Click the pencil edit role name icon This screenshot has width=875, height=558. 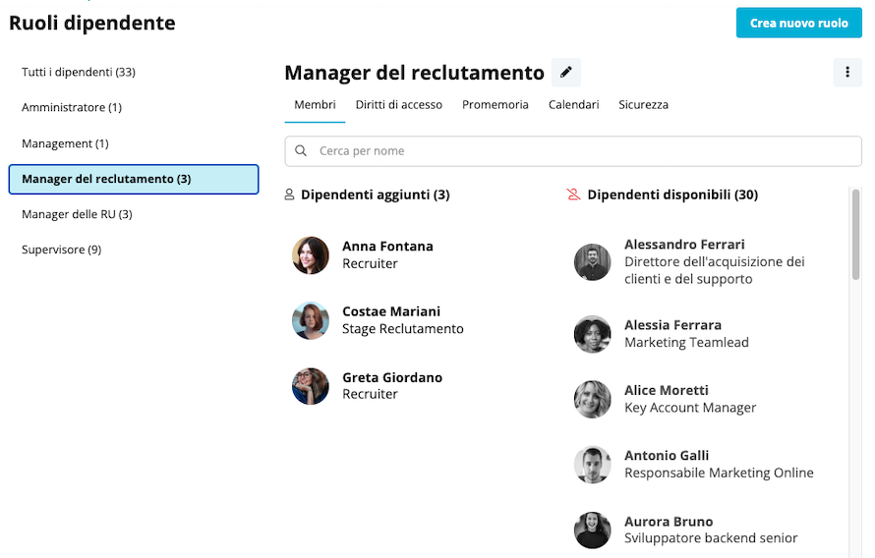[566, 73]
